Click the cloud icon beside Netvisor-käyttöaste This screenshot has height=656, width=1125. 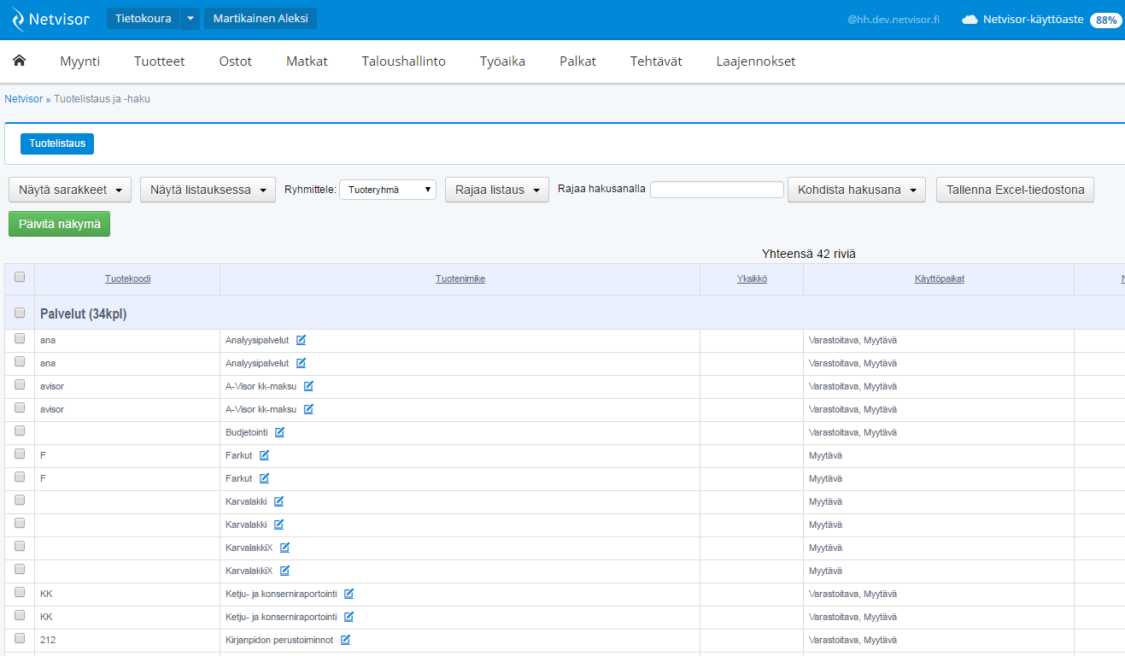tap(970, 20)
